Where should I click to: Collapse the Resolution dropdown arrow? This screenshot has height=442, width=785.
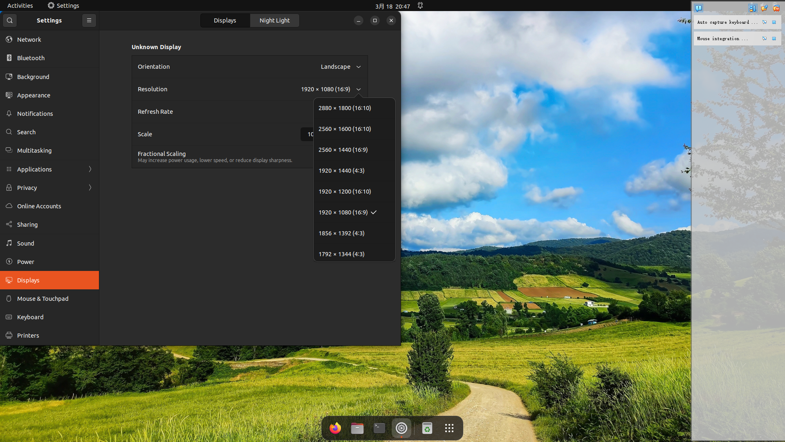(x=358, y=89)
